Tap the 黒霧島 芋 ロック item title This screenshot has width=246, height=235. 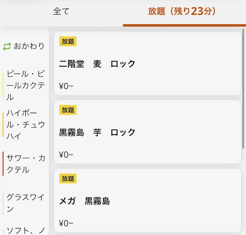97,133
